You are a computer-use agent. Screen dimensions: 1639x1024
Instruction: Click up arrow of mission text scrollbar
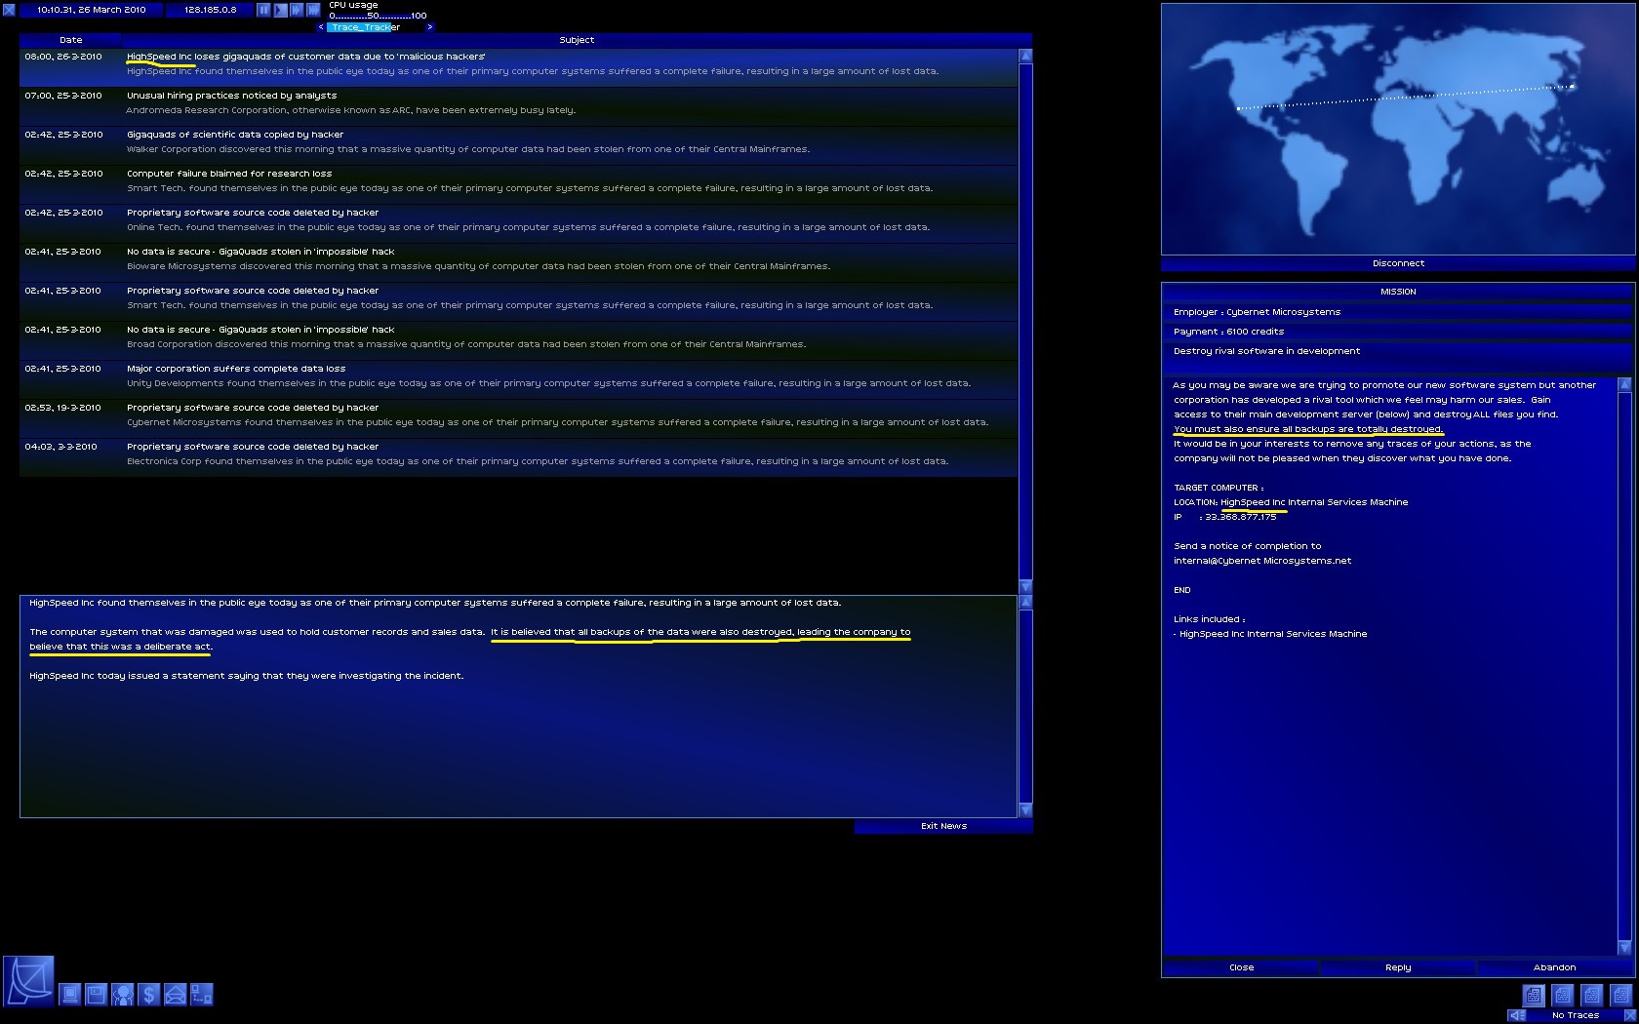pos(1624,384)
